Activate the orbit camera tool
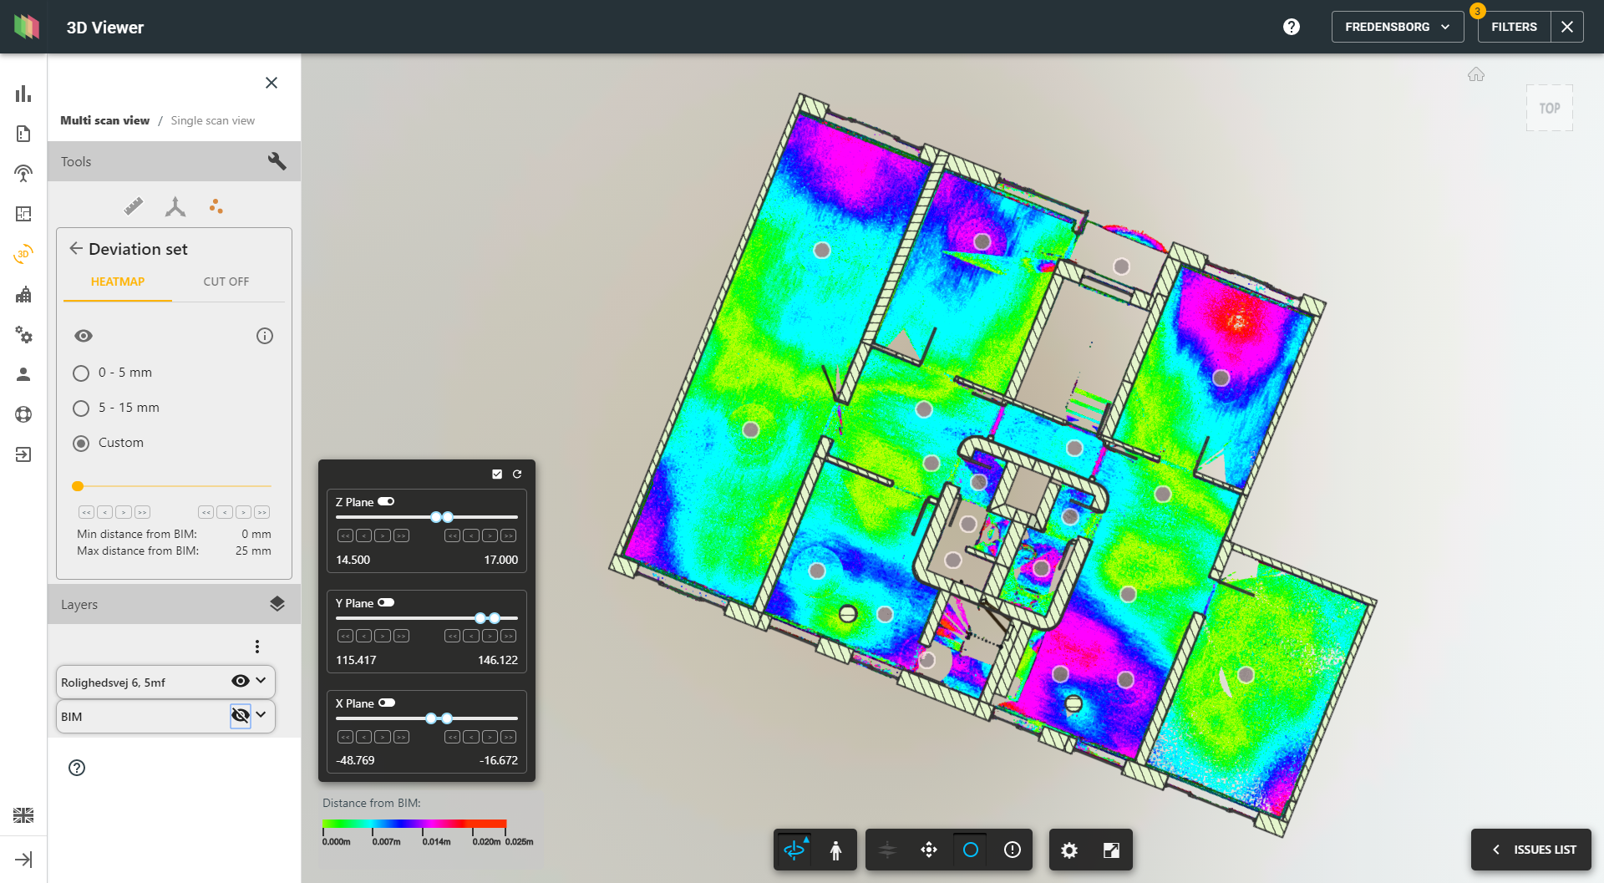Viewport: 1604px width, 883px height. (x=794, y=850)
